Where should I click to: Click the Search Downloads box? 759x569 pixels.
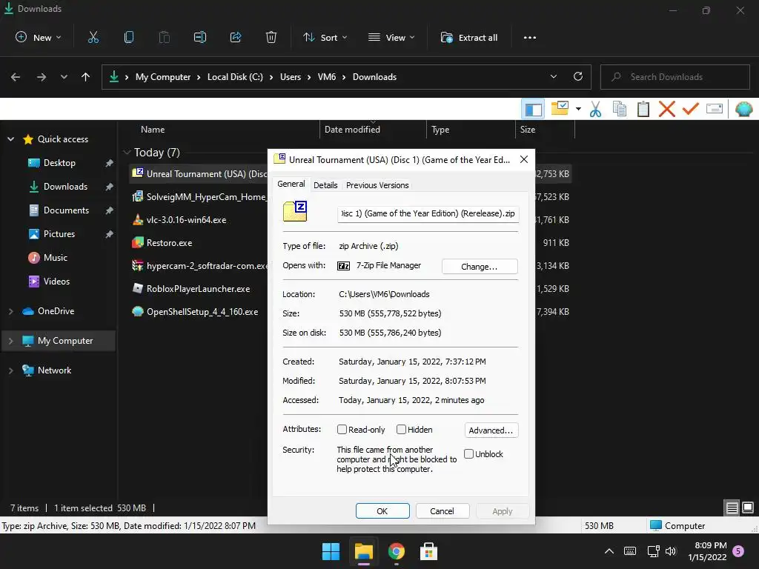coord(675,77)
